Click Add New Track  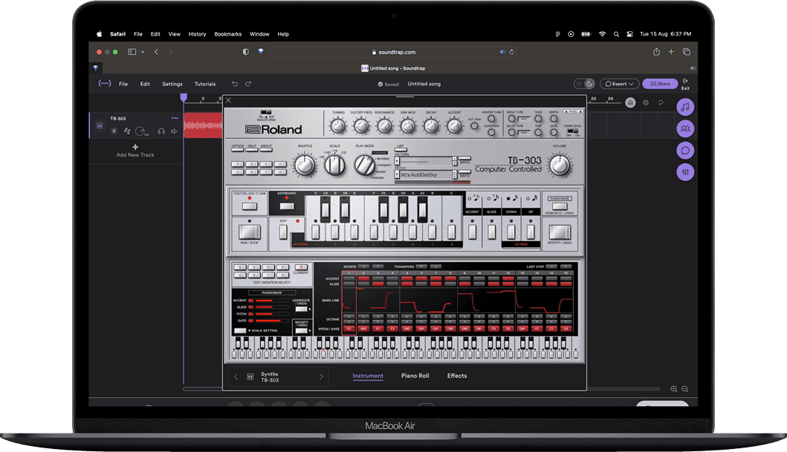[135, 151]
